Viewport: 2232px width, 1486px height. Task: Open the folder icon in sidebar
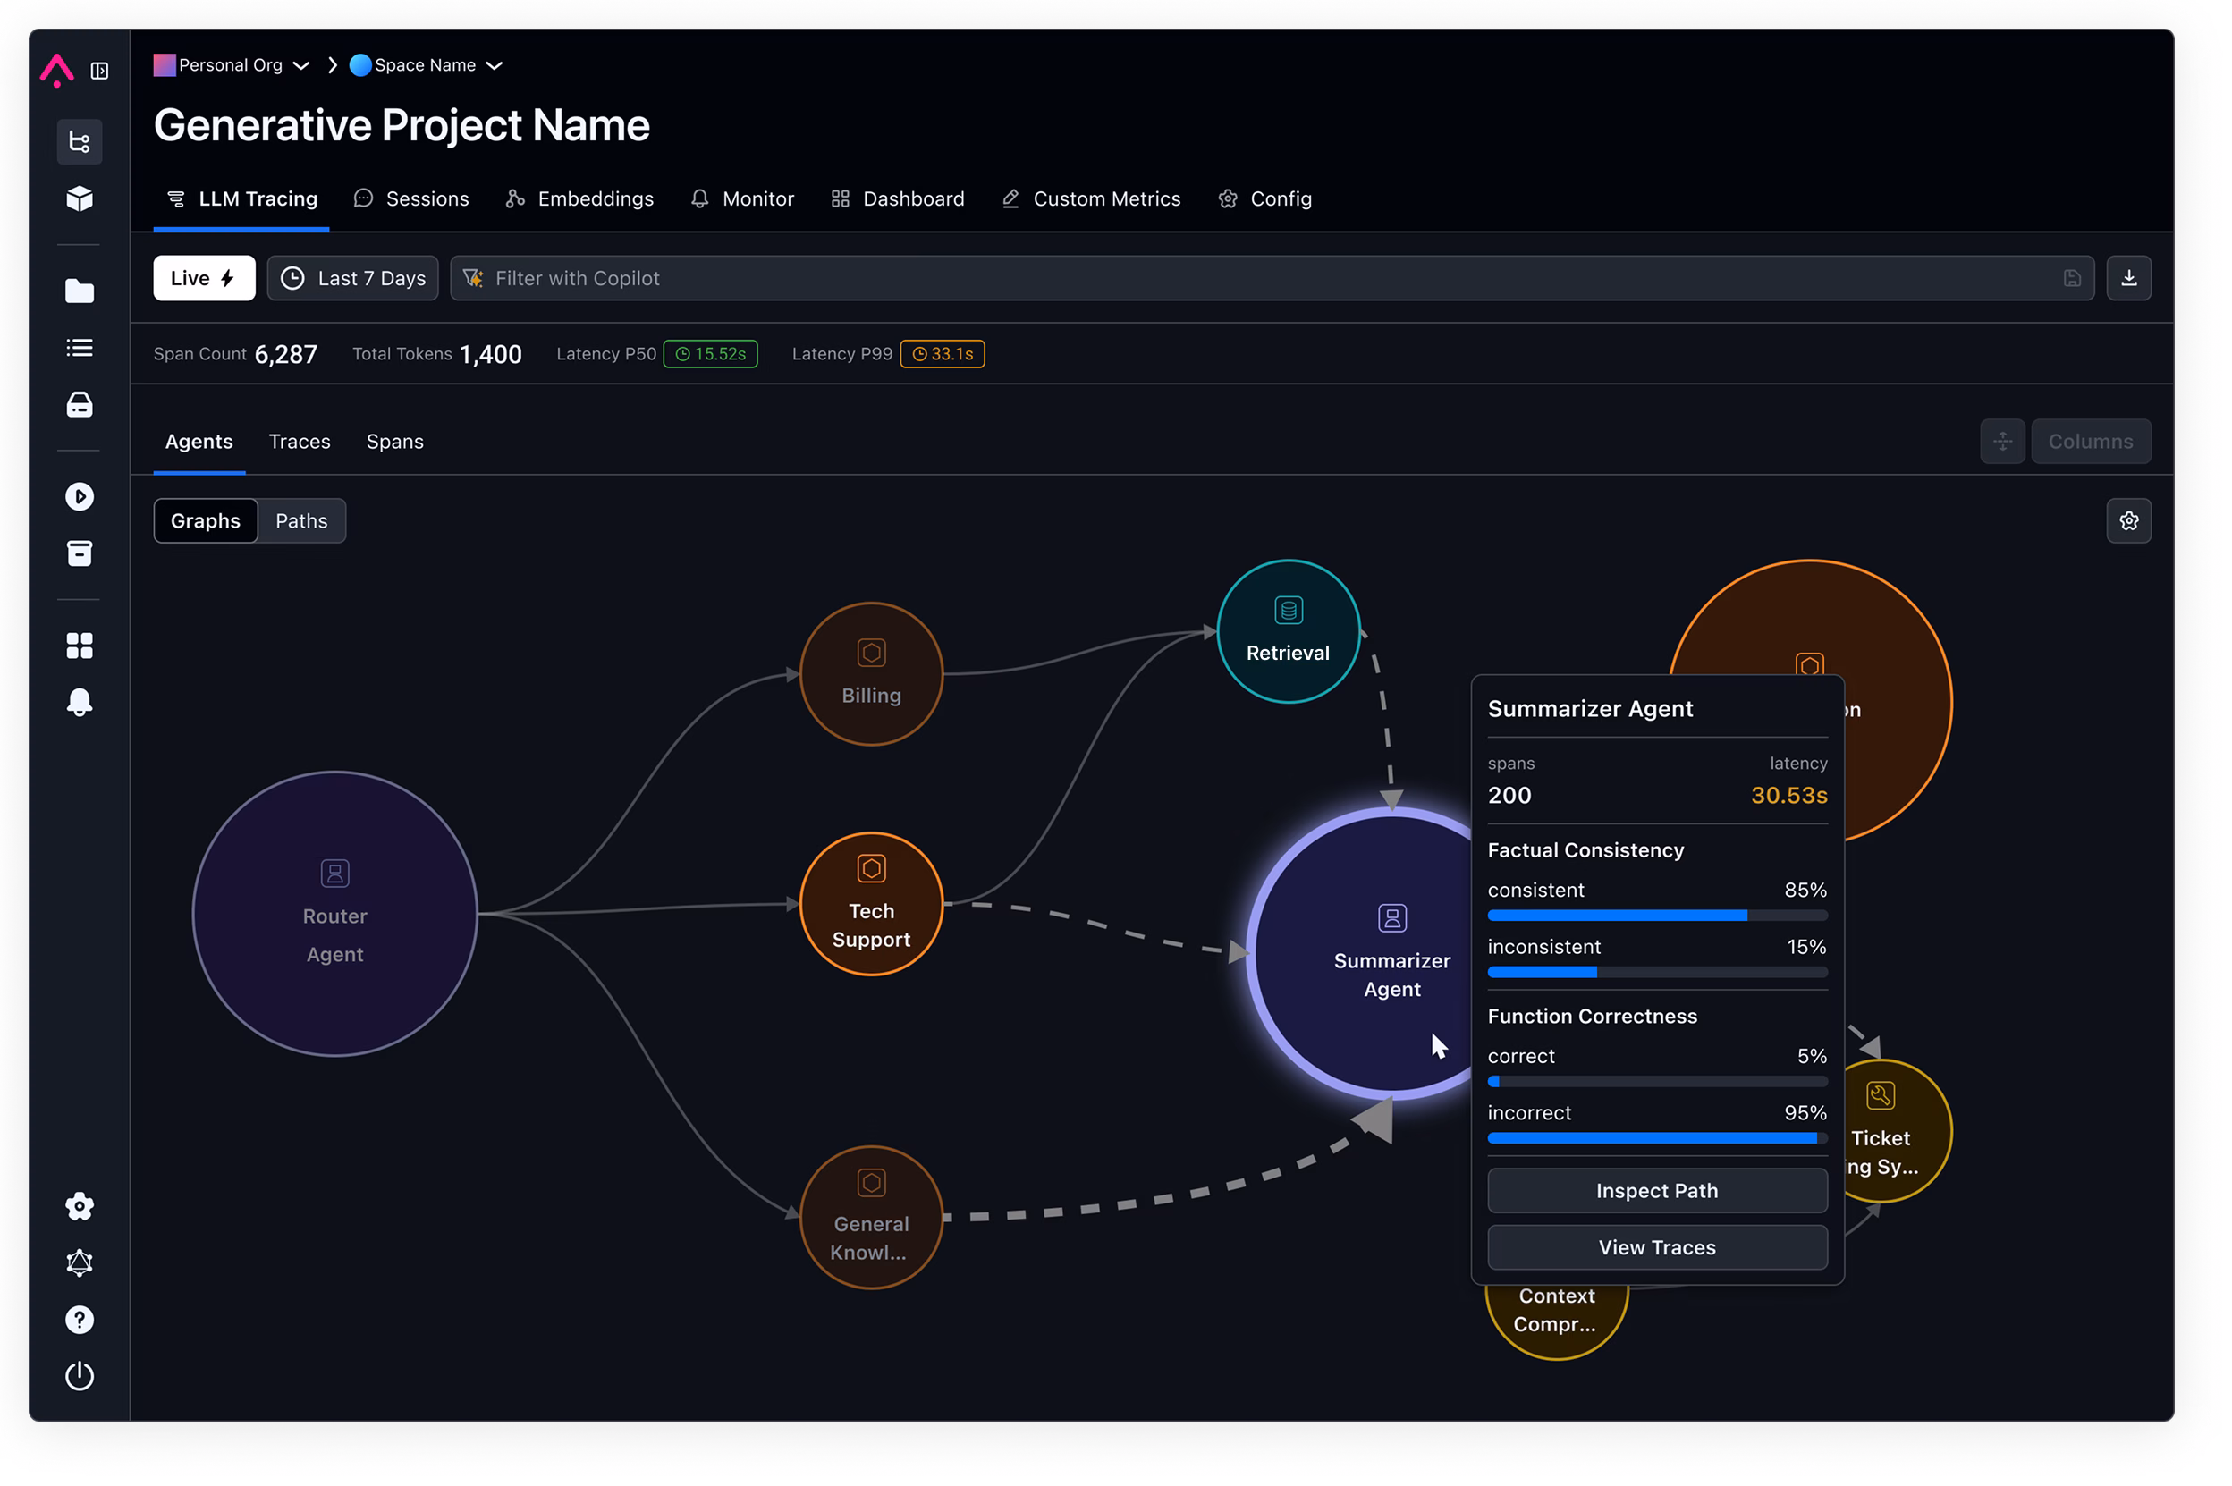tap(80, 291)
